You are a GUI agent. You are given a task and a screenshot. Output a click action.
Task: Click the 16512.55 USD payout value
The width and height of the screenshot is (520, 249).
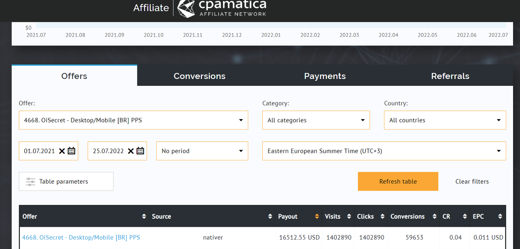299,238
